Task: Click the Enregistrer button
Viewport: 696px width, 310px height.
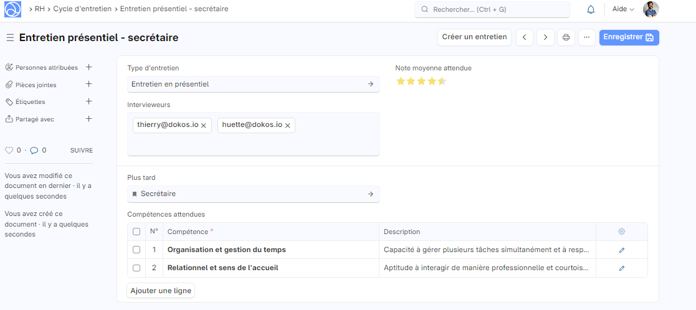Action: tap(628, 37)
